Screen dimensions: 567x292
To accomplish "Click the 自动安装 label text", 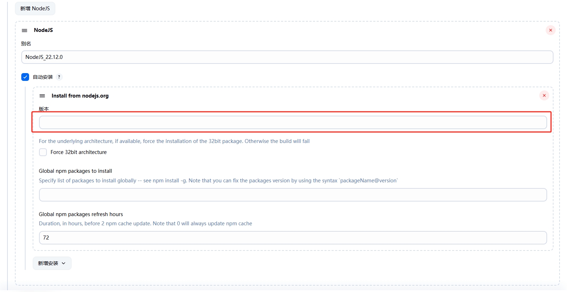I will click(x=43, y=77).
